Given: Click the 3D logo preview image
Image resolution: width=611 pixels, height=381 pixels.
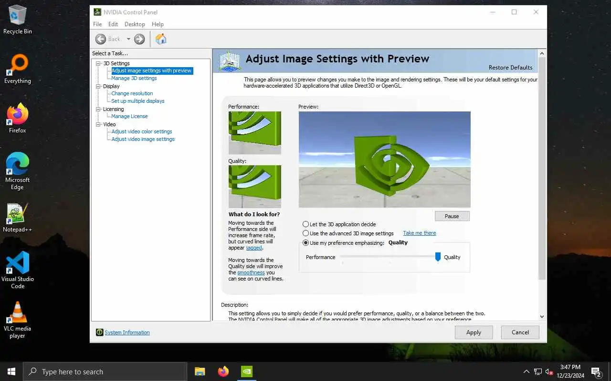Looking at the screenshot, I should 385,160.
